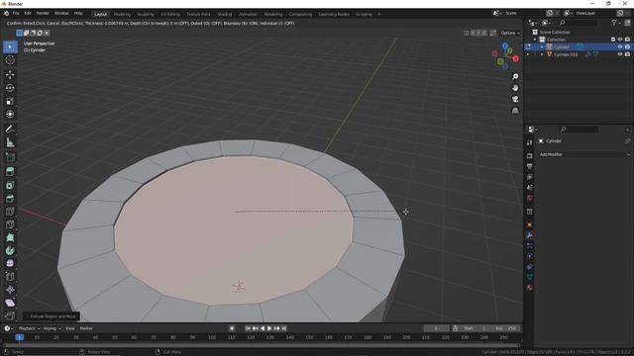634x356 pixels.
Task: Open the Playback dropdown in timeline
Action: point(29,328)
